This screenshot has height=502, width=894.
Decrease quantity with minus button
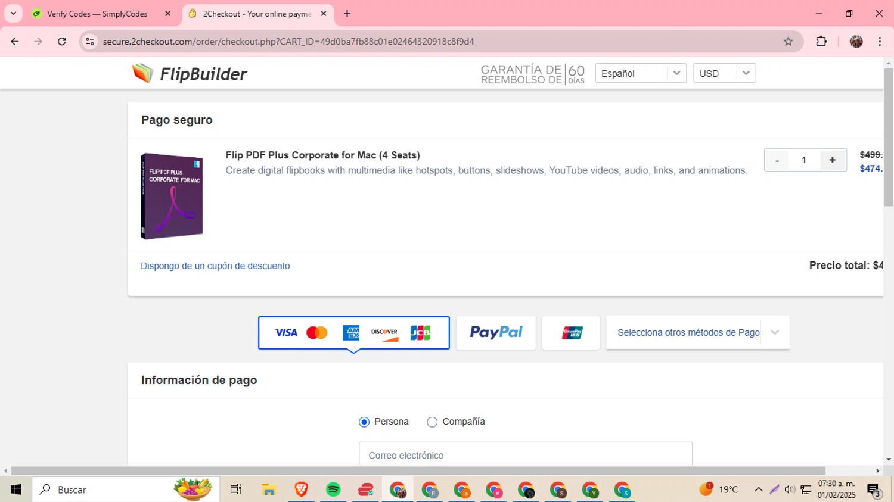pyautogui.click(x=777, y=160)
